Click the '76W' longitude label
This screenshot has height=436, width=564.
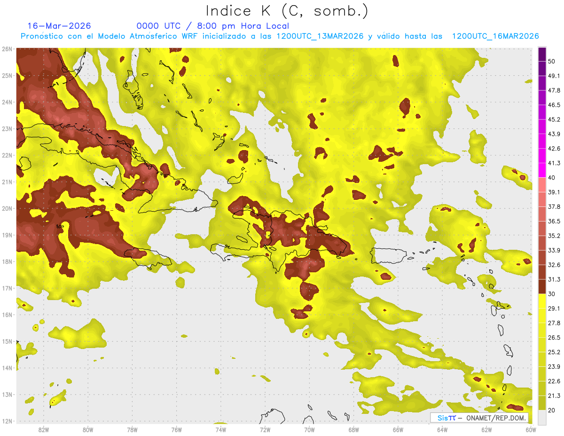tap(177, 429)
